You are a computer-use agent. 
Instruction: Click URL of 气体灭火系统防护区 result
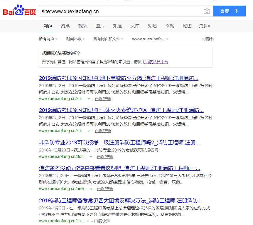coord(62,131)
